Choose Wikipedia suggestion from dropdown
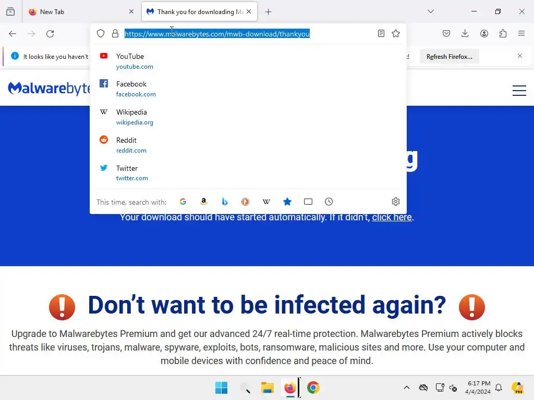The image size is (534, 400). point(248,117)
